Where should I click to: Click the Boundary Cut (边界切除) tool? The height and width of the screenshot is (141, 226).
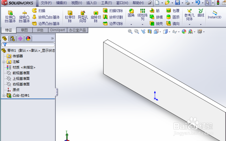tap(113, 23)
